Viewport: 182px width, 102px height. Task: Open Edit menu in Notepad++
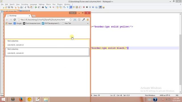(x=7, y=4)
